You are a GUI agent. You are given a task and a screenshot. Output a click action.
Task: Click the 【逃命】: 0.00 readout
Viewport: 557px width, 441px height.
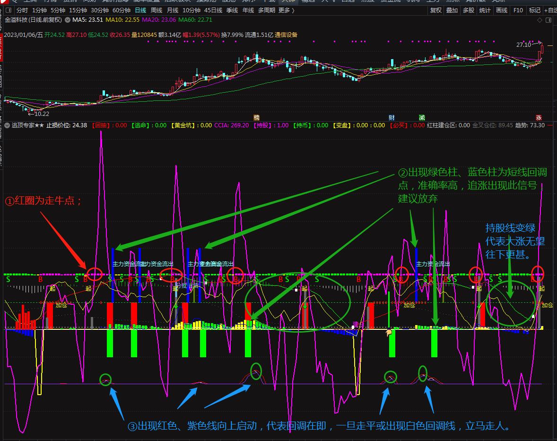tap(148, 125)
